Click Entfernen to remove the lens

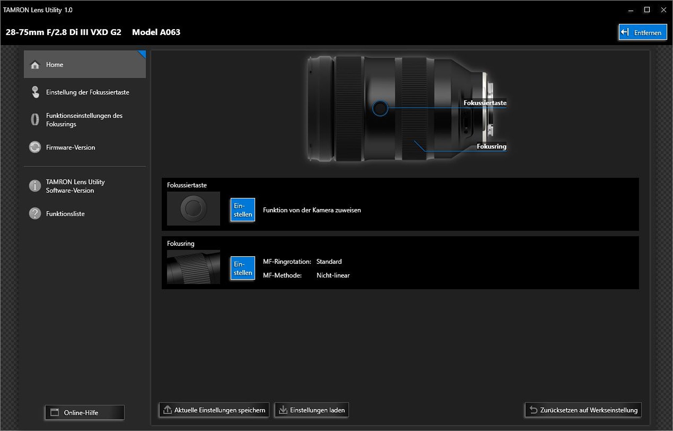pyautogui.click(x=643, y=32)
